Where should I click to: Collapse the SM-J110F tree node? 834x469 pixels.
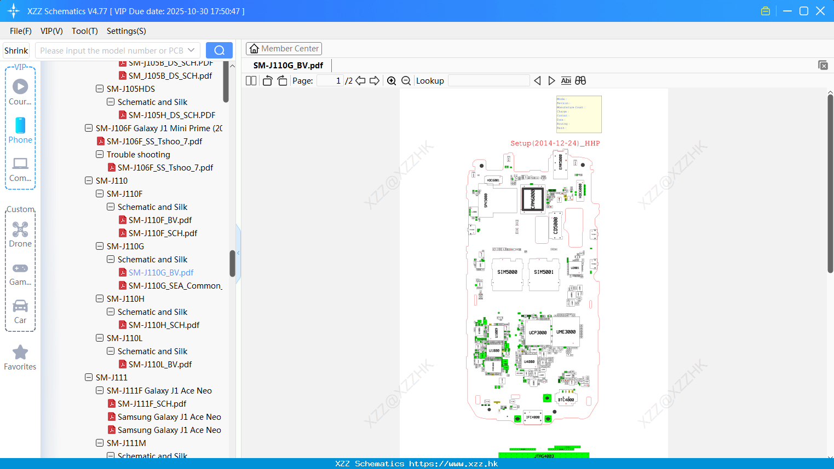(x=100, y=194)
